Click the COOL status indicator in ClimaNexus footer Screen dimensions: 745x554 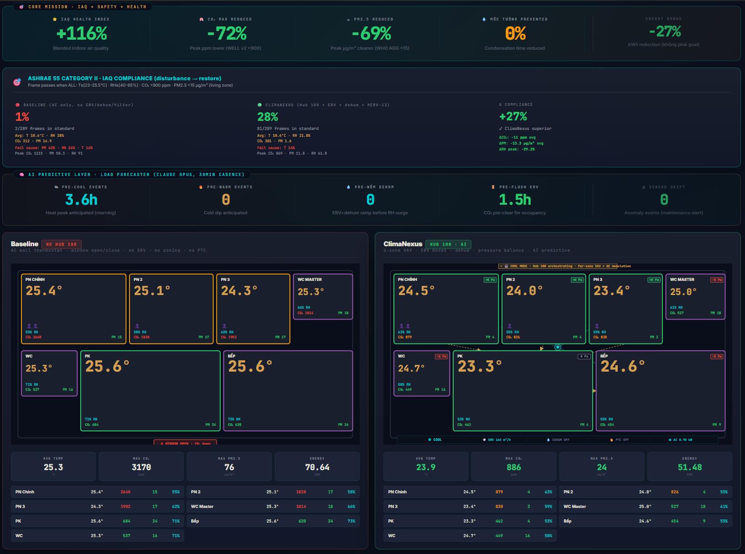(x=435, y=440)
